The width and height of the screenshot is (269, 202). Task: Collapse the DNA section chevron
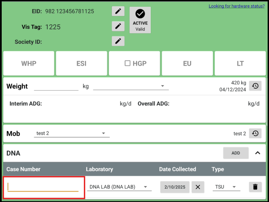coord(258,153)
